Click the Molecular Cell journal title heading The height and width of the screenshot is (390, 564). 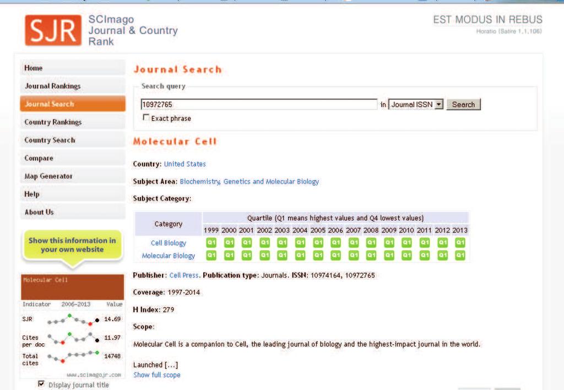coord(175,141)
